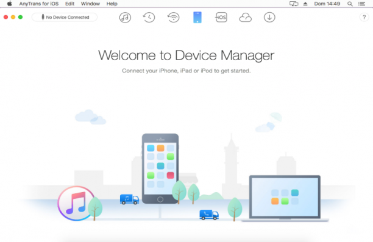Click the eject icon in menu bar
This screenshot has width=373, height=242.
coord(305,4)
